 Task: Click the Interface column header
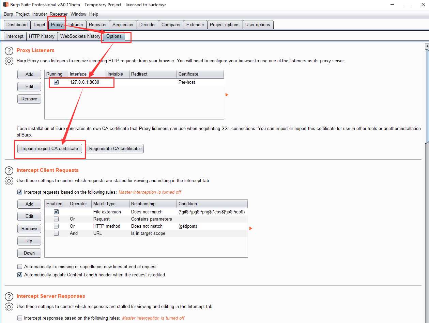coord(87,74)
